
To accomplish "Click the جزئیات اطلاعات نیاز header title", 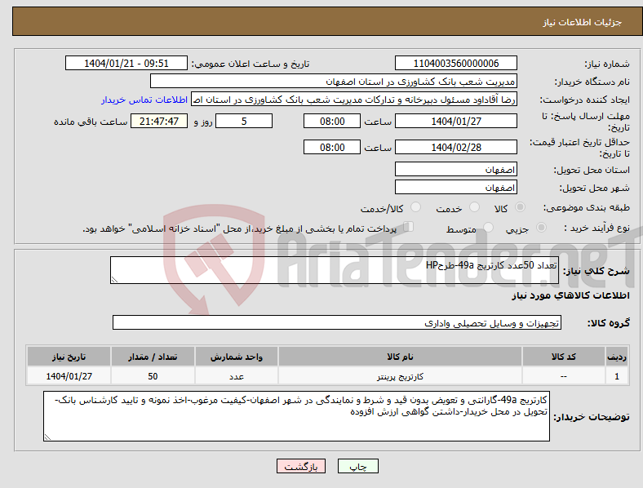I will pos(582,22).
